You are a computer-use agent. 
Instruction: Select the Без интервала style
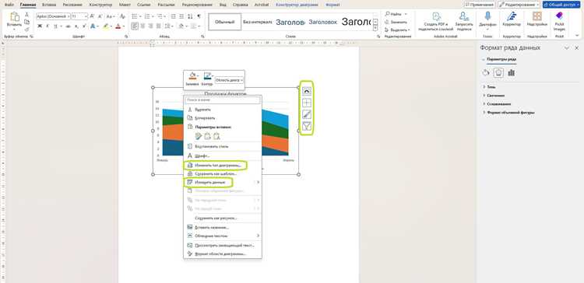258,22
